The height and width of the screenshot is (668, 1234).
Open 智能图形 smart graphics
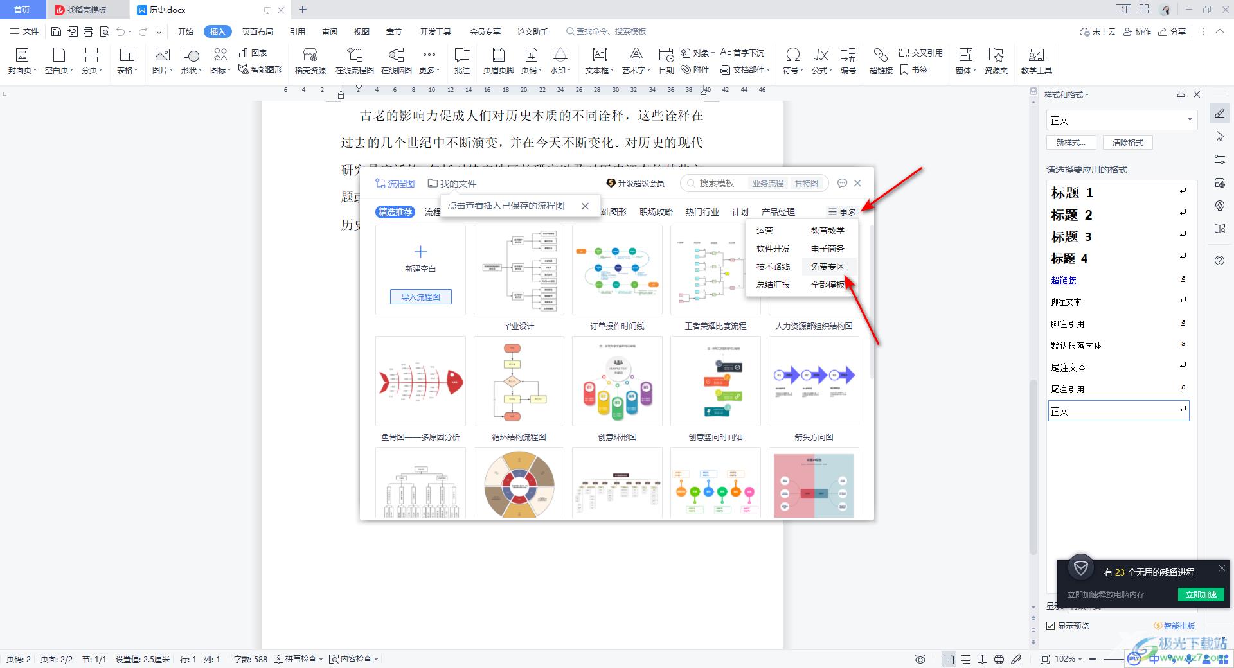[260, 69]
